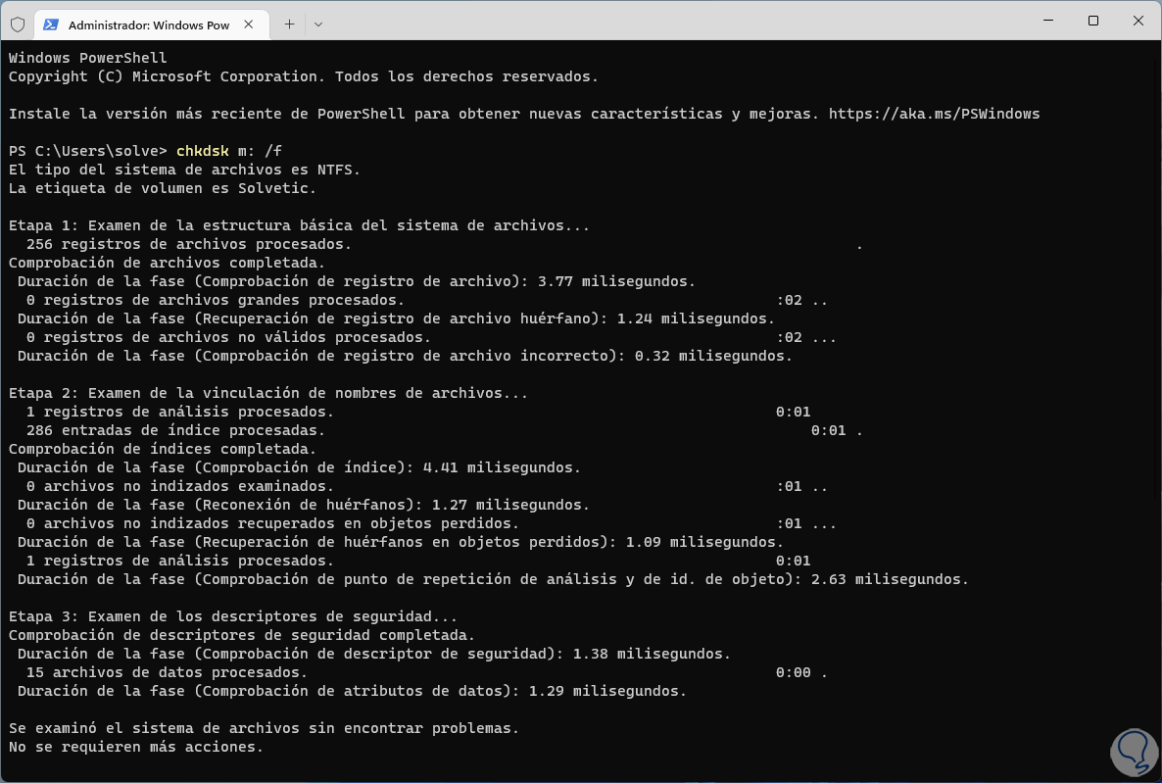
Task: Click 'El tipo del sistema de archivos es NTFS.'
Action: [184, 170]
